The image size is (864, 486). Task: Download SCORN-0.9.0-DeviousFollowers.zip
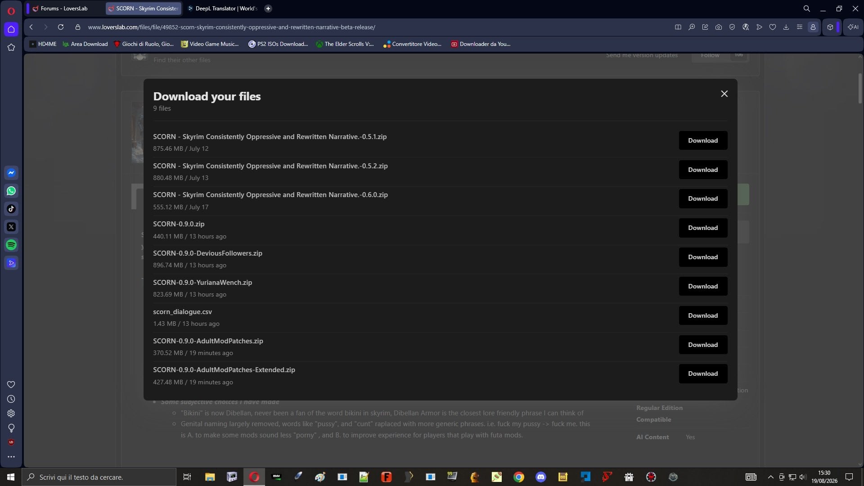point(703,257)
